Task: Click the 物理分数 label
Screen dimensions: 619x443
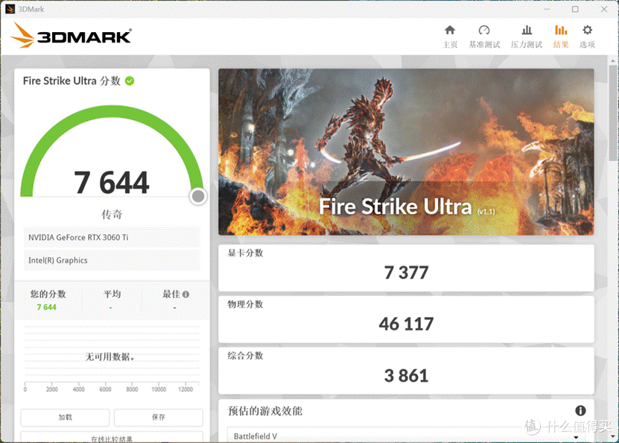Action: click(245, 304)
